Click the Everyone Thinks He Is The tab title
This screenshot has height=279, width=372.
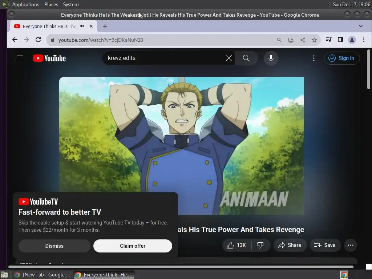tap(49, 26)
